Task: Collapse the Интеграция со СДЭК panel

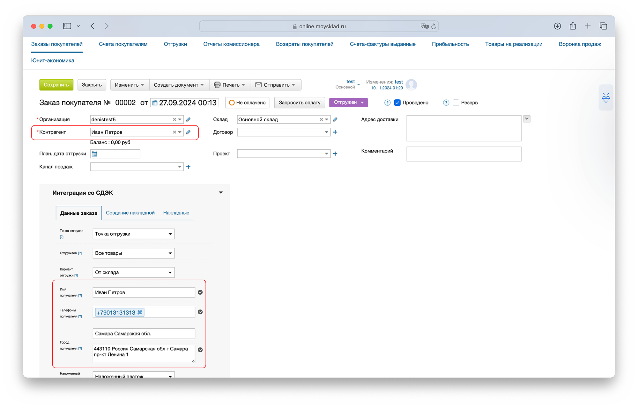Action: tap(220, 193)
